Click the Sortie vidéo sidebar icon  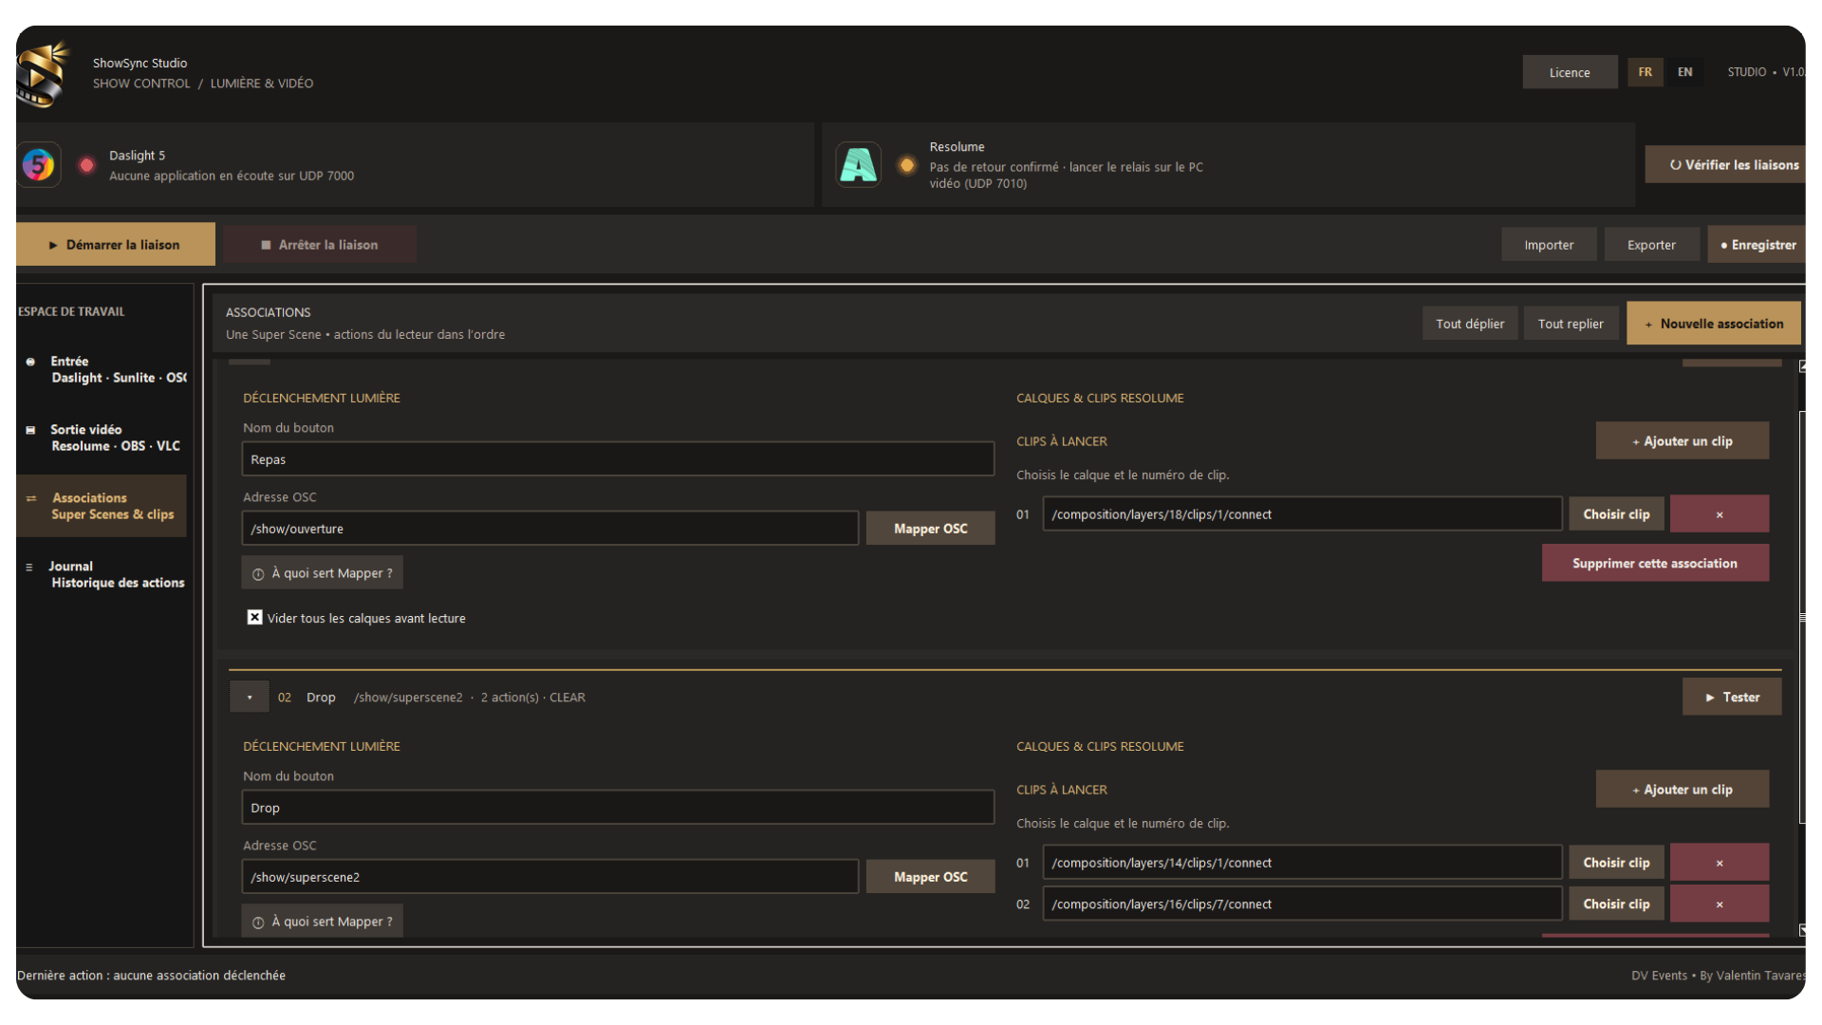coord(30,430)
